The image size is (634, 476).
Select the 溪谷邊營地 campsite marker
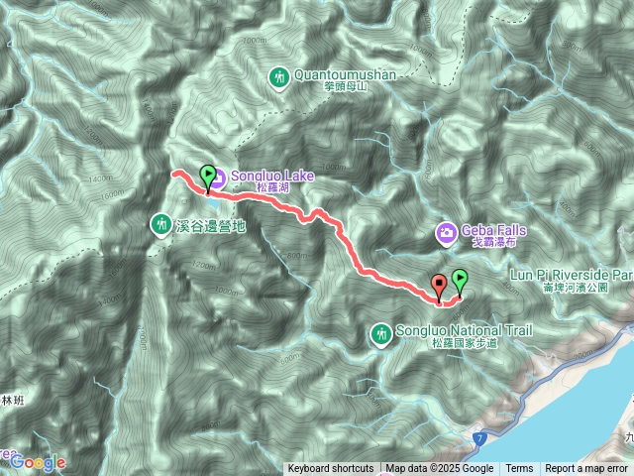click(x=161, y=225)
